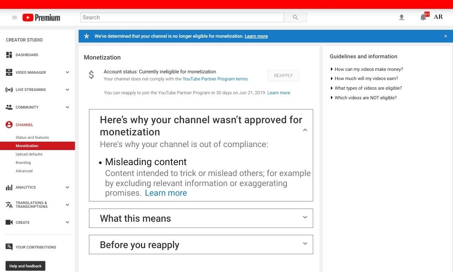
Task: Click the Guidelines and information heading
Action: pyautogui.click(x=363, y=56)
